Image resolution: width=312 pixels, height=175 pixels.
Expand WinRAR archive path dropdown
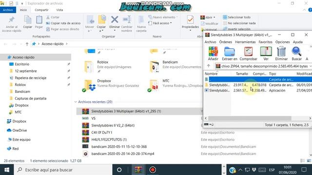(311, 66)
